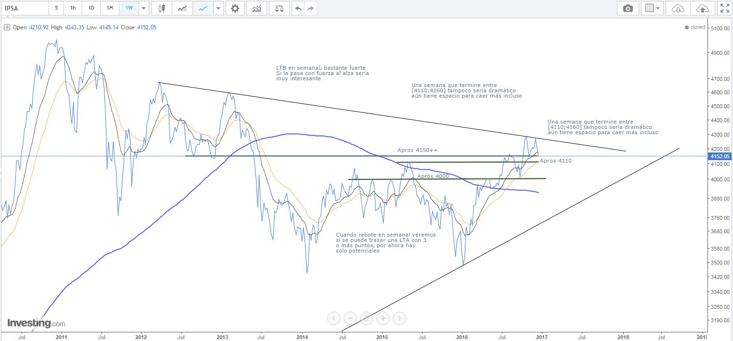Image resolution: width=733 pixels, height=341 pixels.
Task: Click the Low value 4145.14
Action: tap(109, 27)
